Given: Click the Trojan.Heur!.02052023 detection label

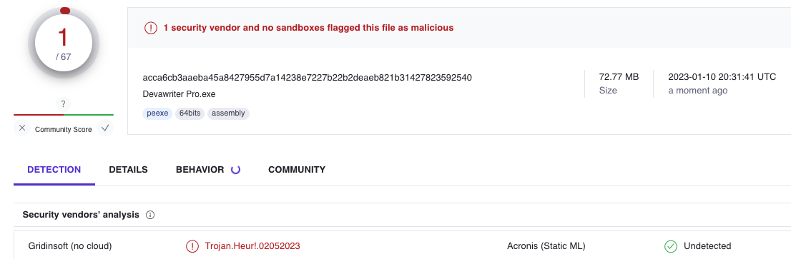Looking at the screenshot, I should pos(252,246).
